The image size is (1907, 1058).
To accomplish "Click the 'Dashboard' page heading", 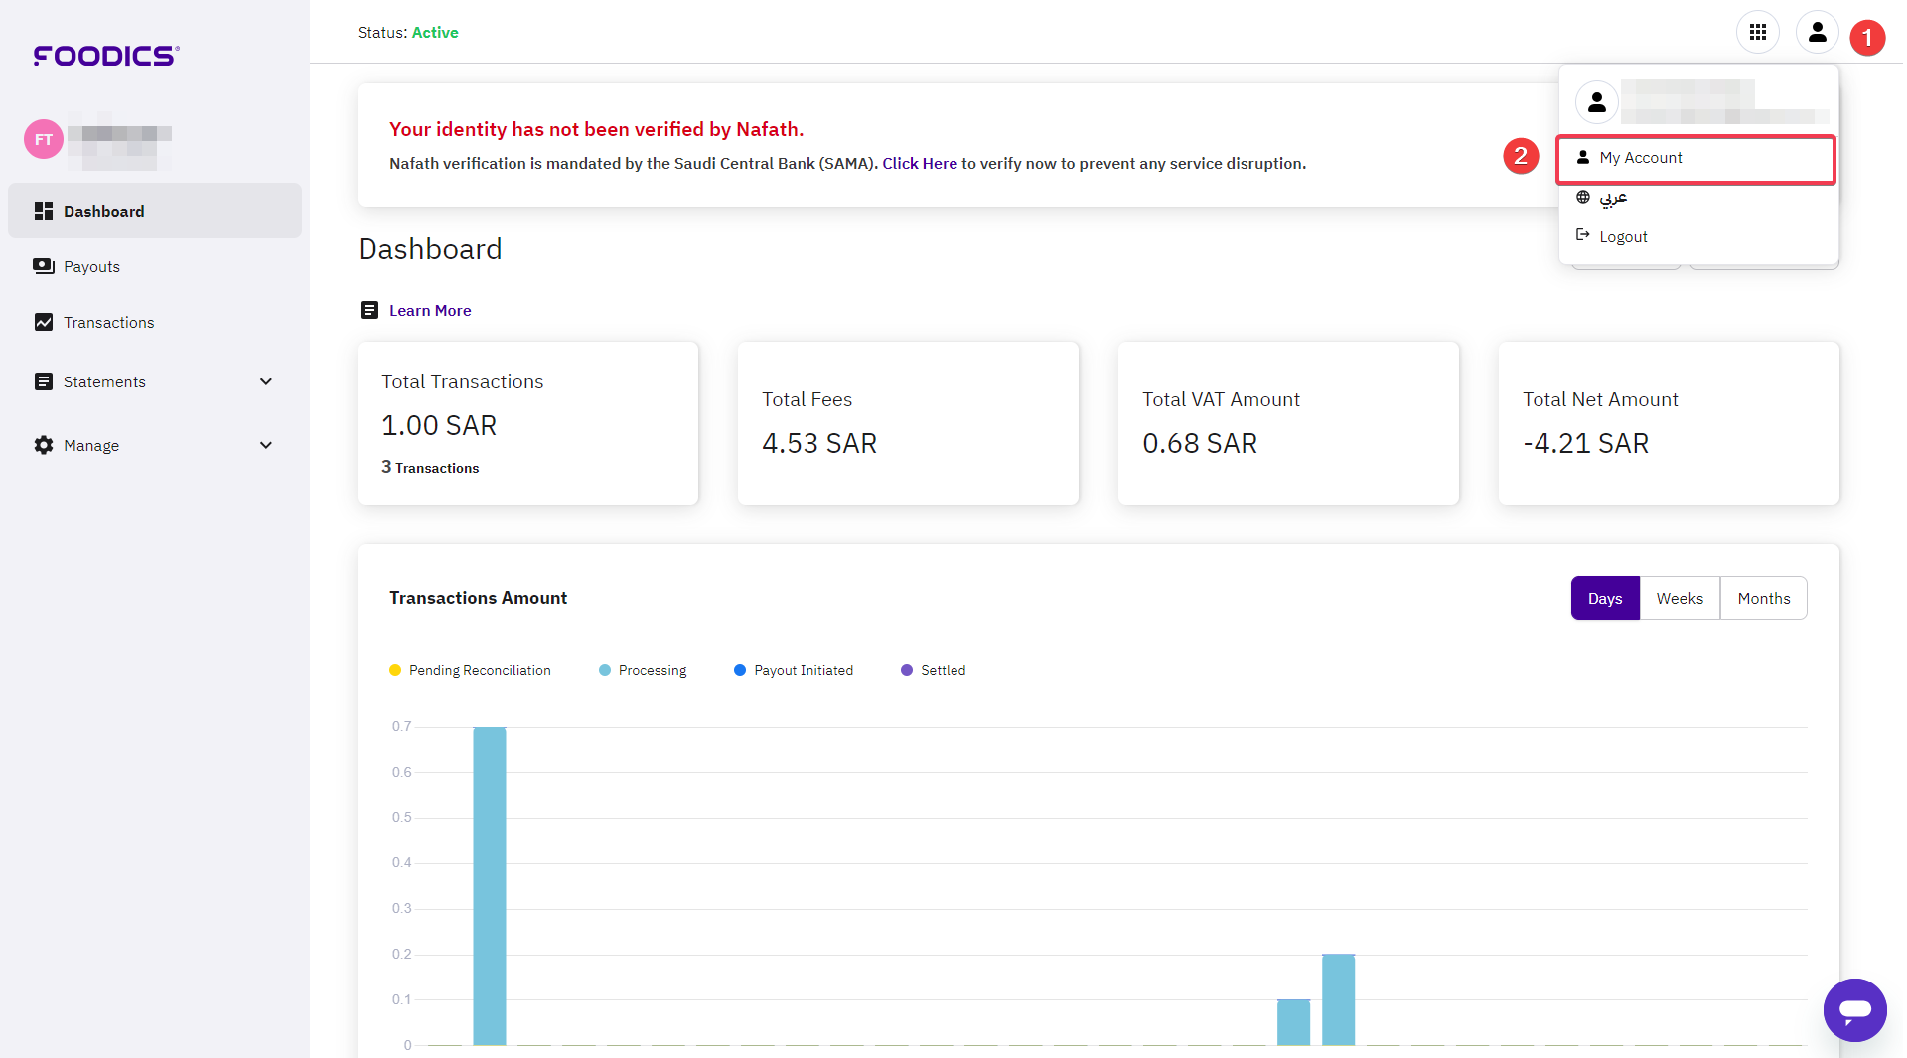I will pyautogui.click(x=430, y=249).
